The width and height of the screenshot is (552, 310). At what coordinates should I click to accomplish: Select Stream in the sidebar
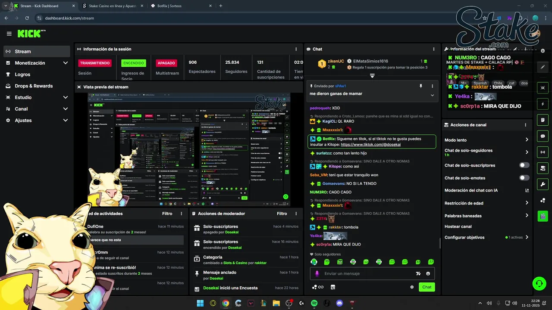pos(37,51)
